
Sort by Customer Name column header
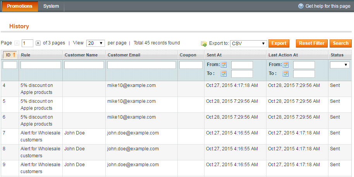pos(81,55)
